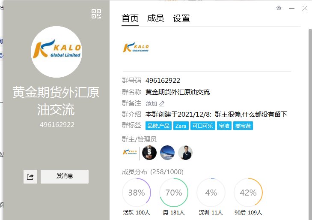The image size is (312, 220).
Task: Click the small KALO group cover image
Action: [136, 48]
